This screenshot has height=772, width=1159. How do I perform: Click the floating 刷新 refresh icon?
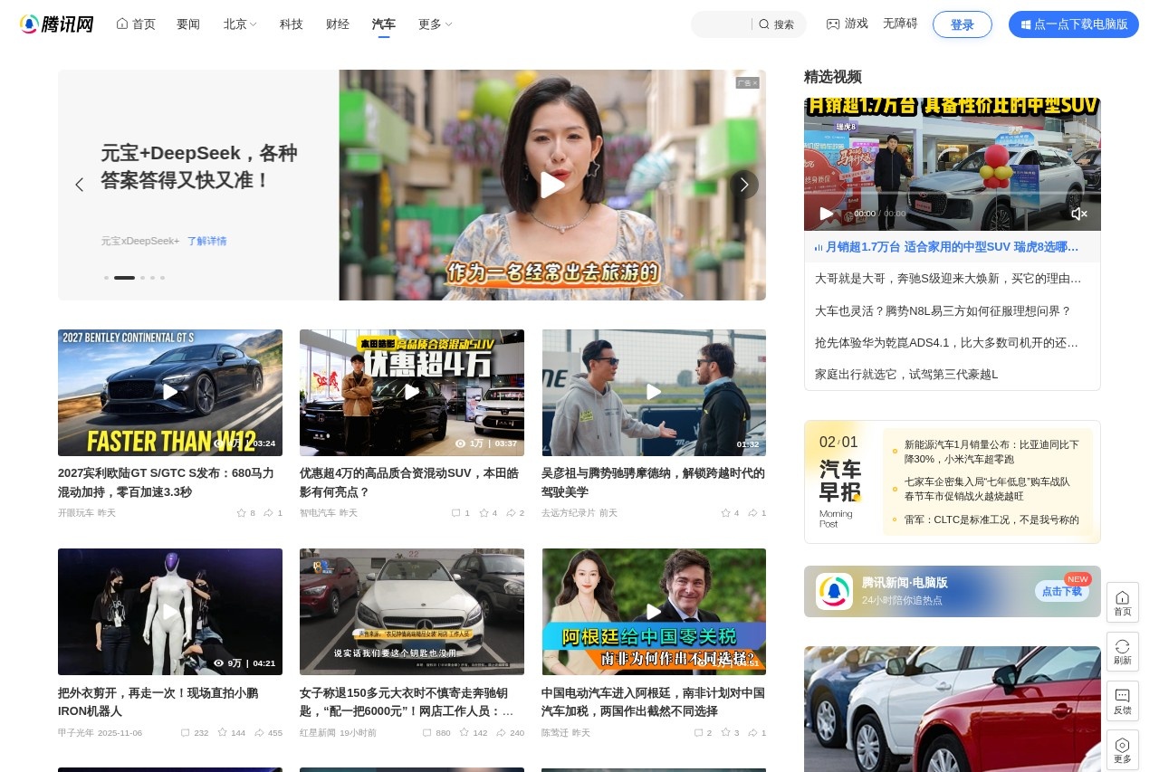(1123, 652)
